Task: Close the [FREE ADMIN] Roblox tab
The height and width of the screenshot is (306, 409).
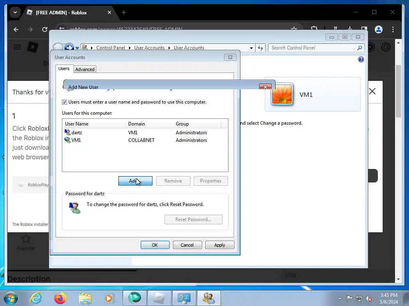Action: (109, 12)
